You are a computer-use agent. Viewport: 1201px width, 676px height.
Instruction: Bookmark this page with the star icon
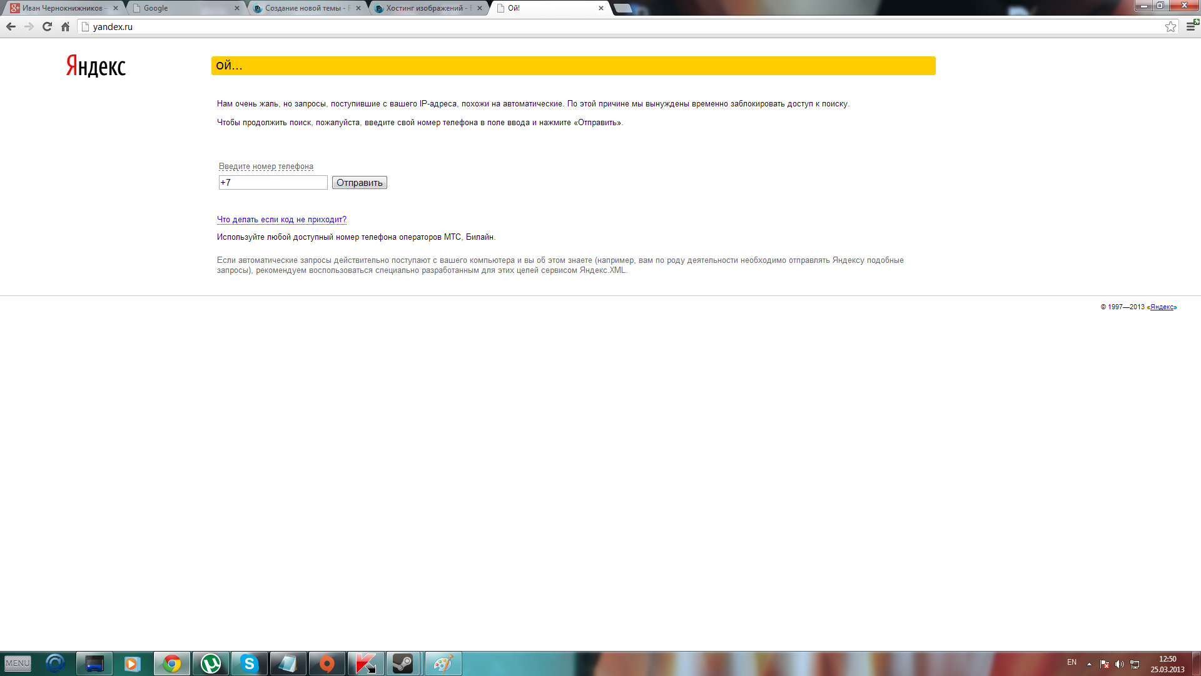pyautogui.click(x=1170, y=26)
